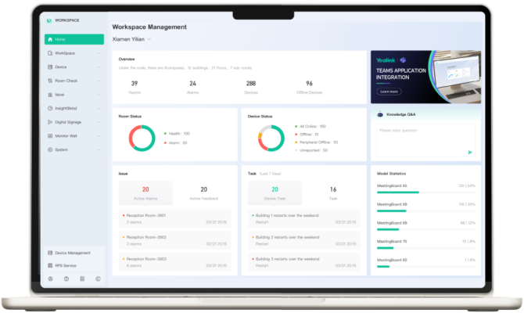Open the Reception Room-3801 alarm entry

click(x=174, y=218)
